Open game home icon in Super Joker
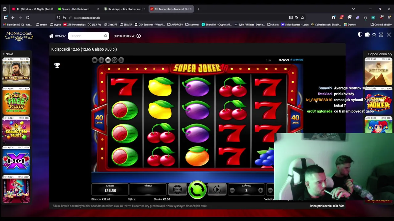Image resolution: width=394 pixels, height=221 pixels. (94, 60)
